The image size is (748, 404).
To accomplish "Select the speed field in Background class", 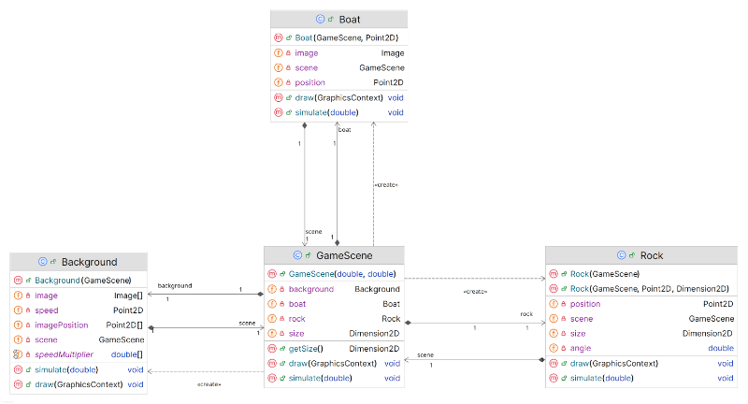I will 47,310.
